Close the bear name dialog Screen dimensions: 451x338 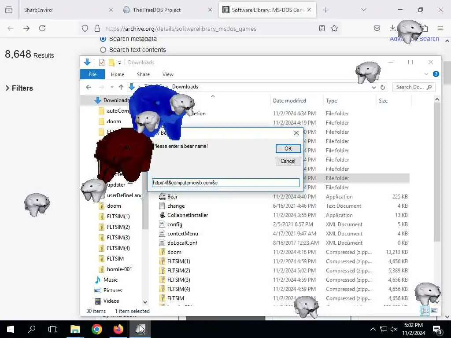[x=296, y=133]
